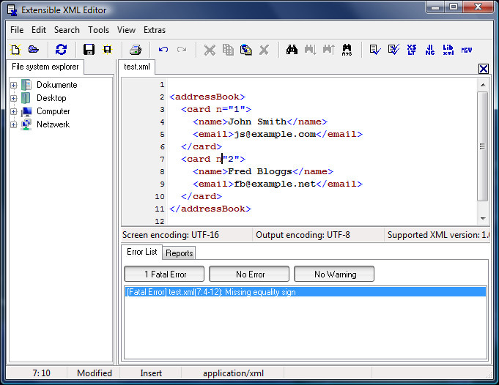The image size is (499, 385).
Task: Click the Save floppy disk icon
Action: pyautogui.click(x=89, y=50)
